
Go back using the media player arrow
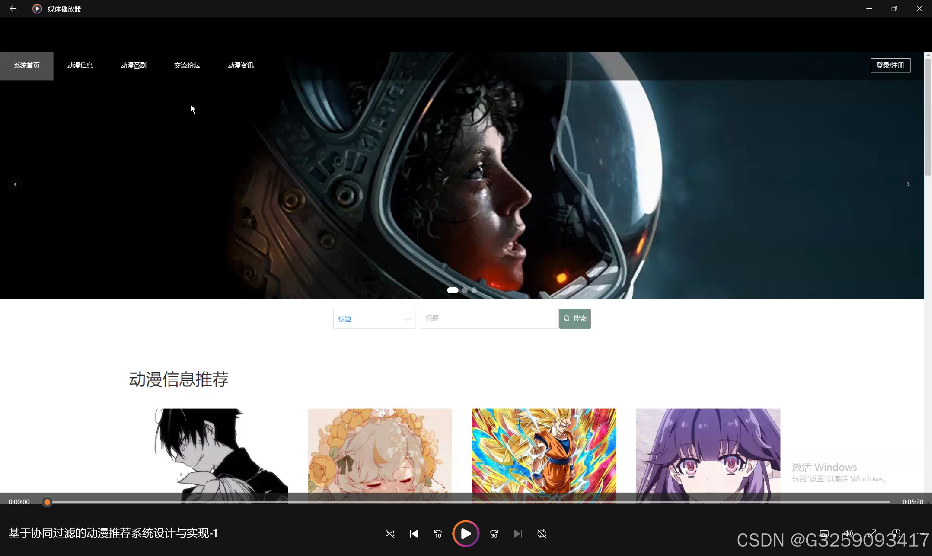pyautogui.click(x=13, y=9)
